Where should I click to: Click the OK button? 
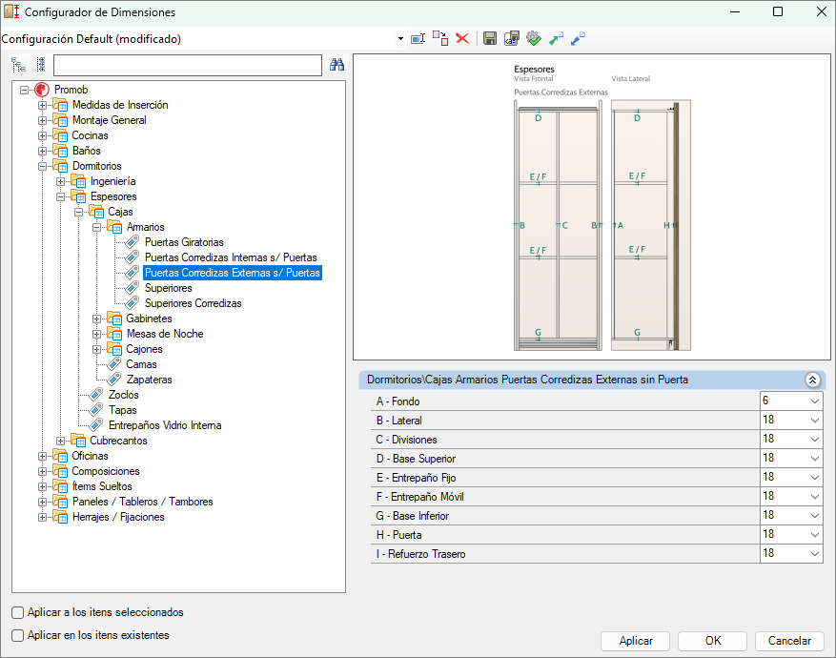coord(712,641)
